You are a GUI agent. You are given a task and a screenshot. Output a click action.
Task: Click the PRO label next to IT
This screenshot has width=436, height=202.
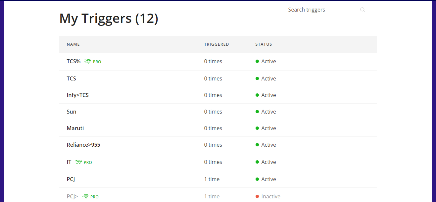tap(88, 163)
